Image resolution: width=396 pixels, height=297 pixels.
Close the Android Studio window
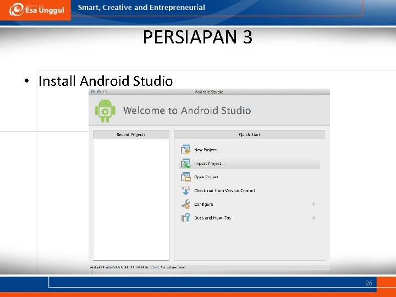click(x=93, y=92)
